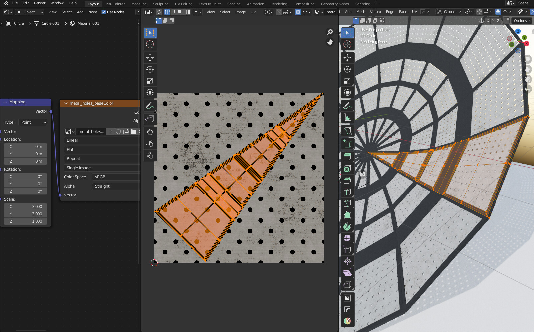This screenshot has width=534, height=332.
Task: Open the Object shader type dropdown
Action: coord(30,12)
